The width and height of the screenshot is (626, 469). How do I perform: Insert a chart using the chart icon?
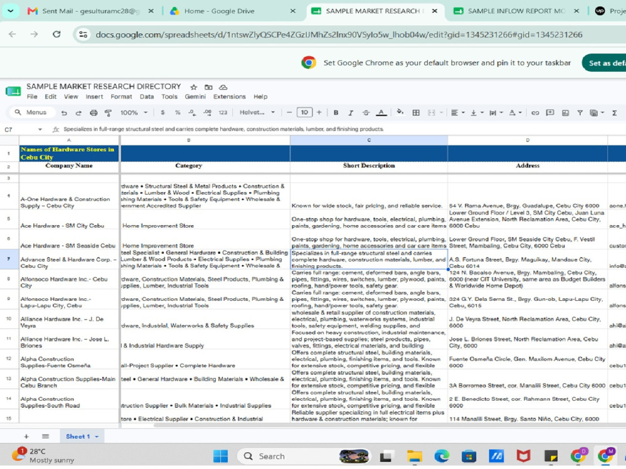click(565, 113)
